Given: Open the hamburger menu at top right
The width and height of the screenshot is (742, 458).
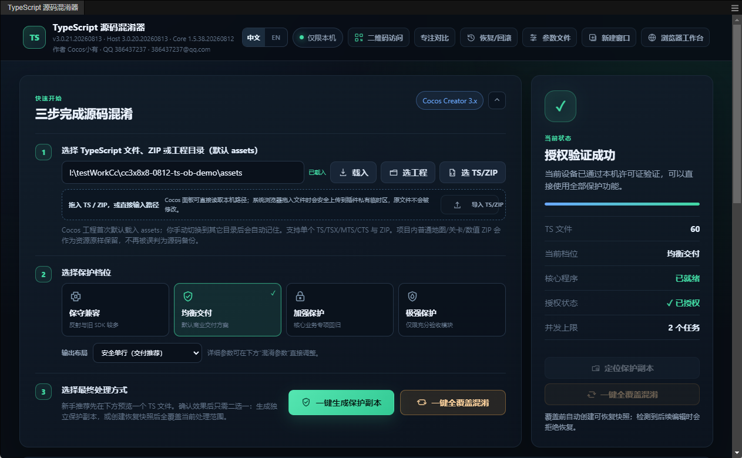Looking at the screenshot, I should coord(734,8).
